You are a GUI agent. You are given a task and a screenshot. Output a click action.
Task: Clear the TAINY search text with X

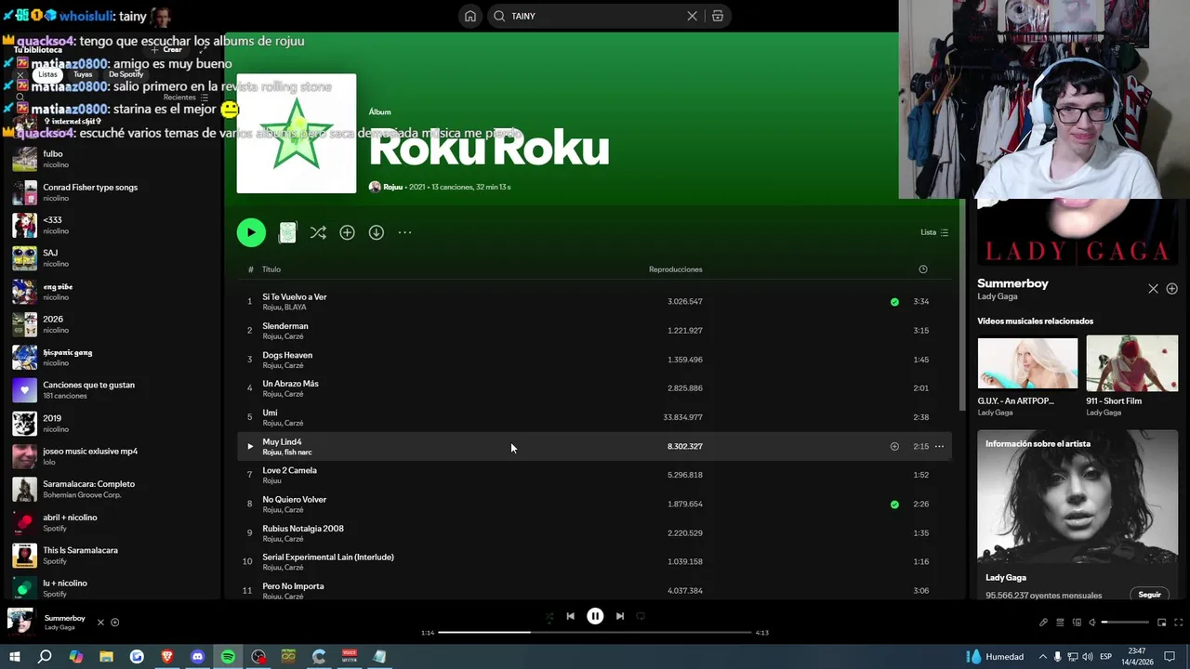click(x=692, y=16)
